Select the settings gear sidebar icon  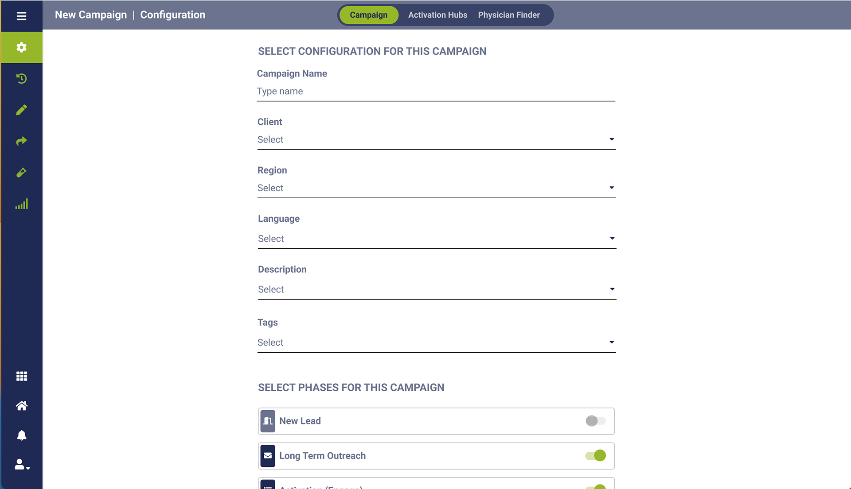pyautogui.click(x=21, y=47)
